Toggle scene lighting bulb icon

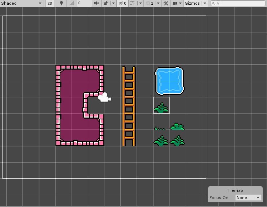click(x=61, y=3)
